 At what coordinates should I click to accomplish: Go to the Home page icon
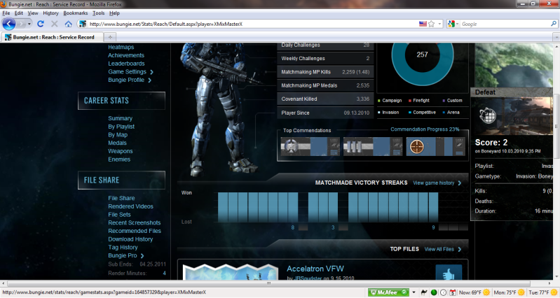(67, 24)
